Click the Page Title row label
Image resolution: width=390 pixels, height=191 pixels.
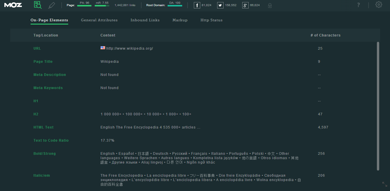(43, 62)
